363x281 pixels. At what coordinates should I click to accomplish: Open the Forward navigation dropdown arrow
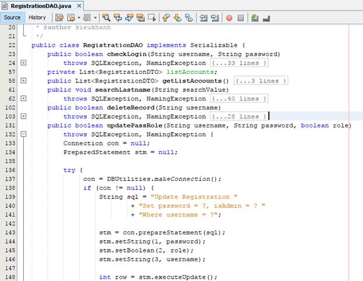95,17
